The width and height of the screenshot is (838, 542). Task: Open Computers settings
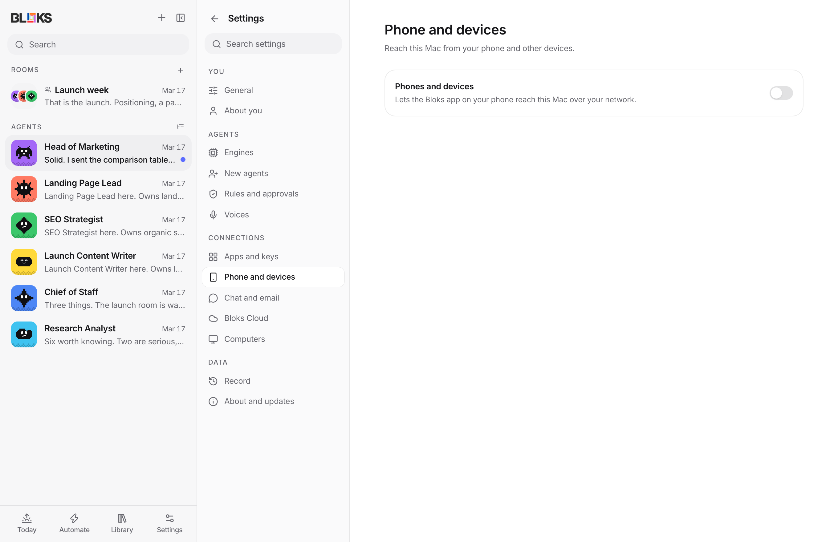tap(273, 339)
